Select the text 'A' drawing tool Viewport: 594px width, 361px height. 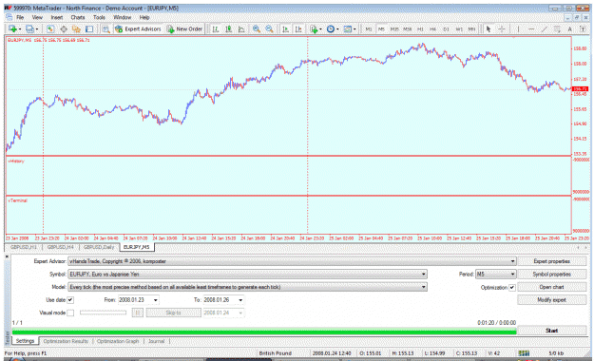569,29
